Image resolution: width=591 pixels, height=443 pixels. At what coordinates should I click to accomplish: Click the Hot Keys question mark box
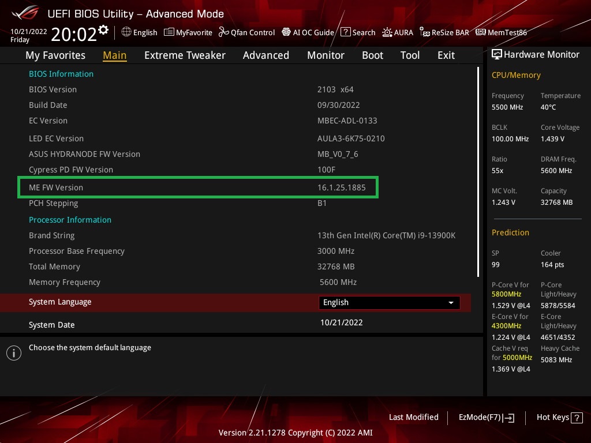click(577, 418)
